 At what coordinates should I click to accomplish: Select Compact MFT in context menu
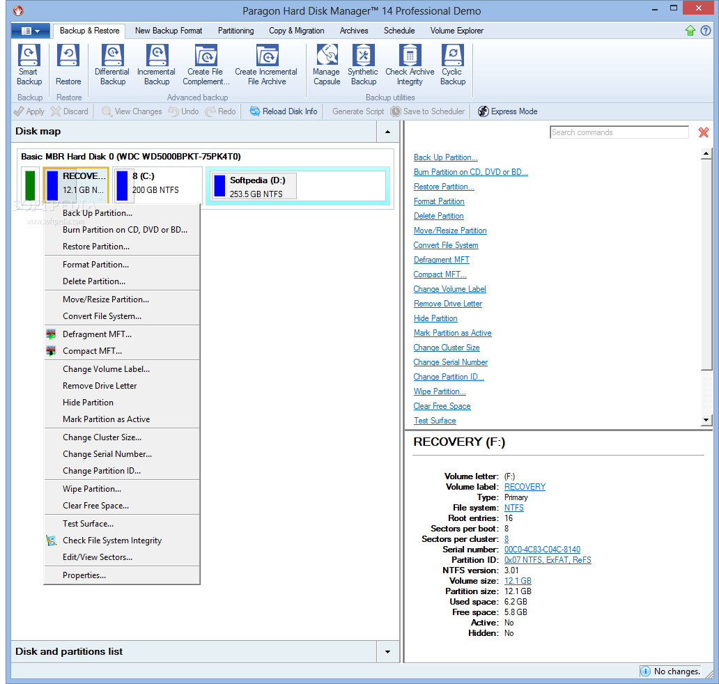122,351
